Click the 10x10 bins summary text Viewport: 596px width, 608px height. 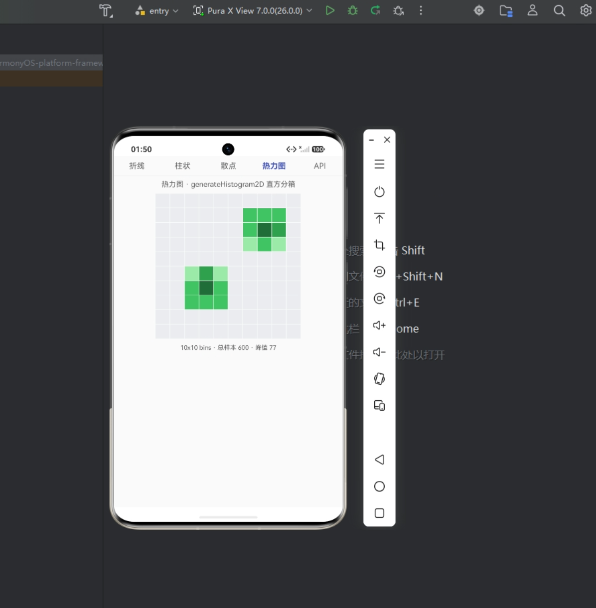click(x=228, y=348)
